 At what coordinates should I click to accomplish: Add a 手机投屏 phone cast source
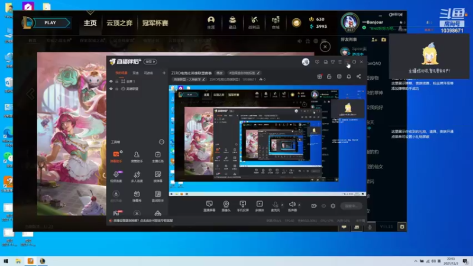242,206
